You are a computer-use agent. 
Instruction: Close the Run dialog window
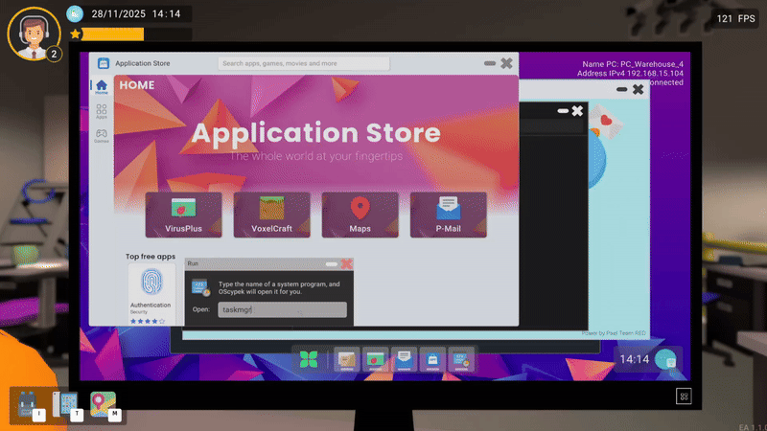(x=346, y=264)
